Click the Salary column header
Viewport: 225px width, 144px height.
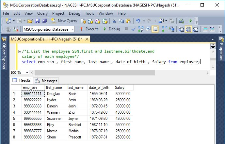(x=123, y=88)
